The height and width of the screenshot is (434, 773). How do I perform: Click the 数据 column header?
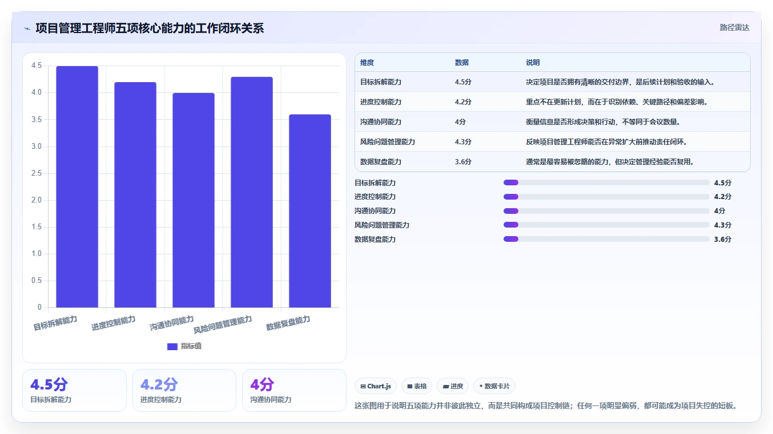tap(462, 63)
